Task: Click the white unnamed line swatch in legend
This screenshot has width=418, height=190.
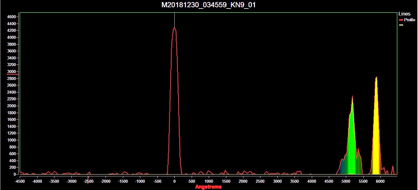Action: (x=401, y=25)
